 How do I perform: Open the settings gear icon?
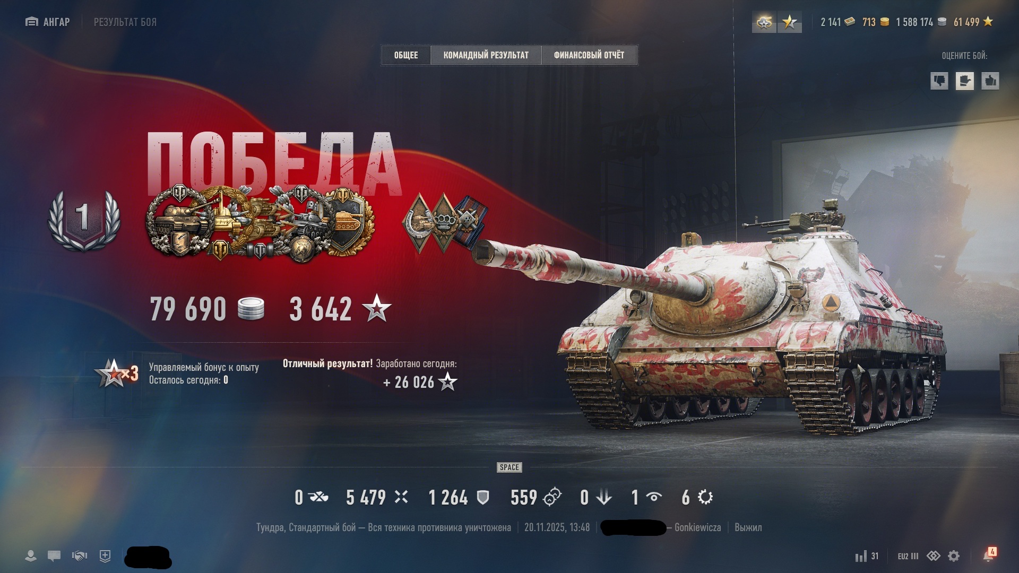(x=954, y=556)
